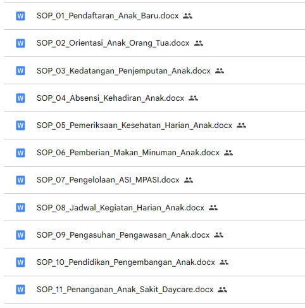Image resolution: width=305 pixels, height=308 pixels.
Task: Click Word icon beside SOP_11_Penanganan_Anak_Sakit_Daycare.docx
Action: (x=20, y=290)
